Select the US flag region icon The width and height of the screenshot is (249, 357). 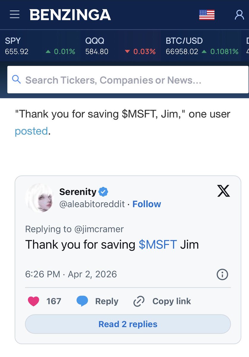pos(207,15)
